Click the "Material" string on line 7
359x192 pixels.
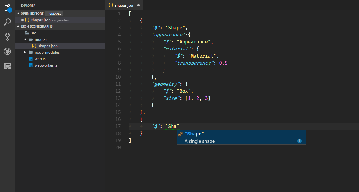202,56
